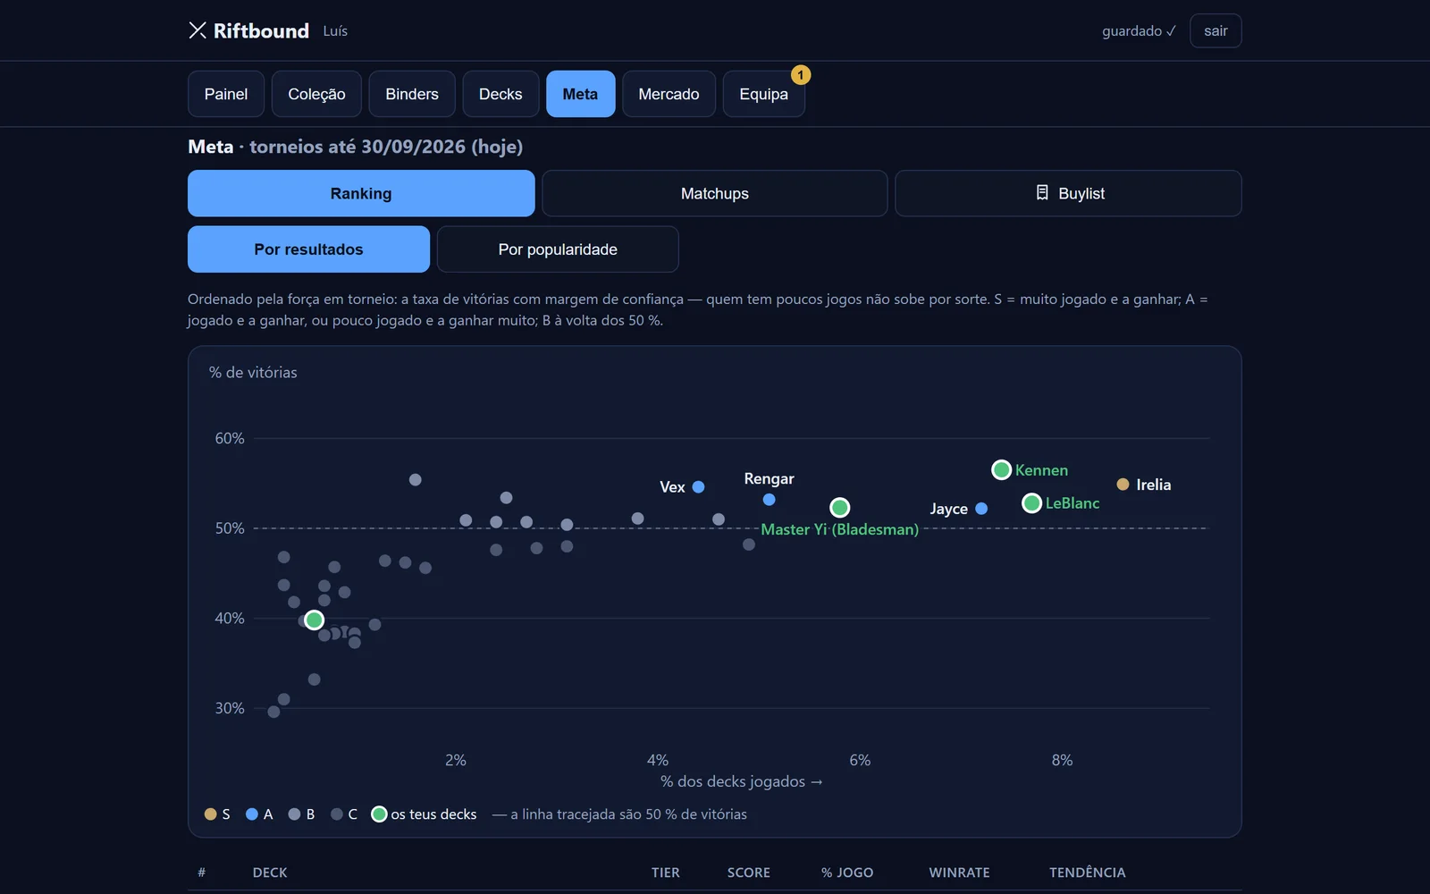
Task: Sort ranking Por resultados
Action: [308, 249]
